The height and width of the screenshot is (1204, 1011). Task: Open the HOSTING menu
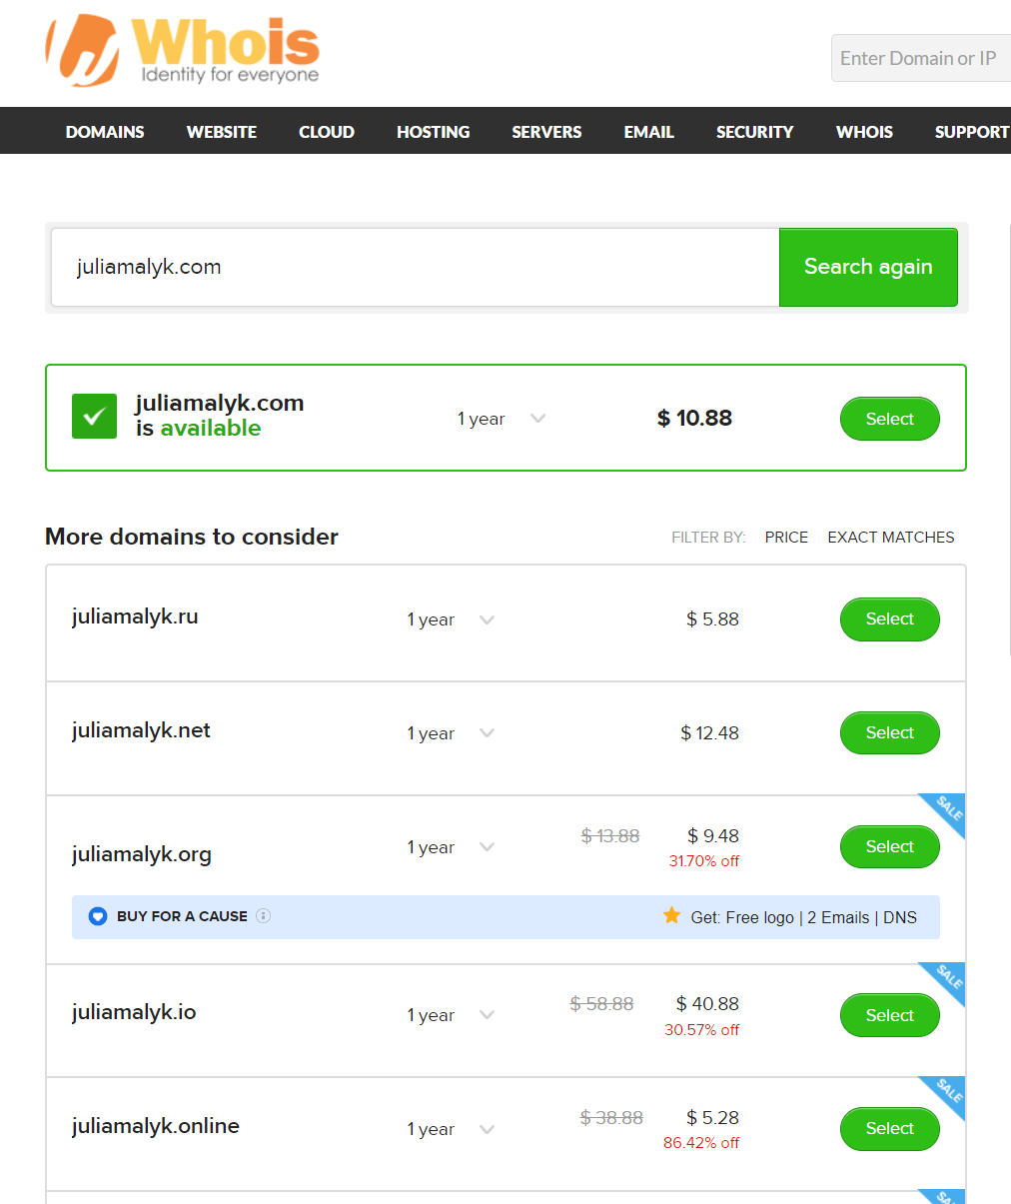(434, 132)
